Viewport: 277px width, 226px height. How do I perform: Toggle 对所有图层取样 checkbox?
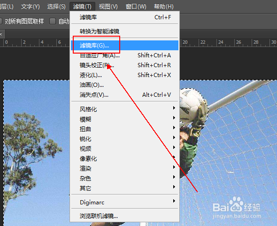[x=1, y=22]
